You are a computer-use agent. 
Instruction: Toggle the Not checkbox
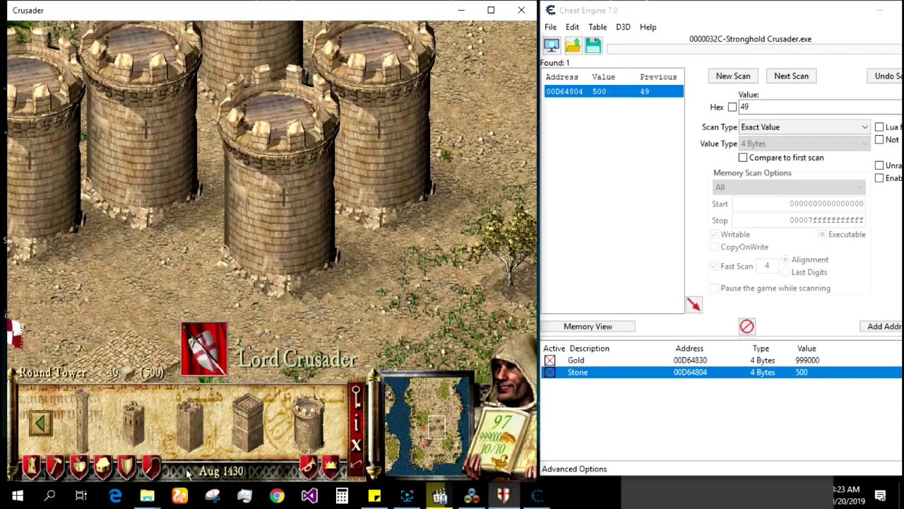pos(879,139)
